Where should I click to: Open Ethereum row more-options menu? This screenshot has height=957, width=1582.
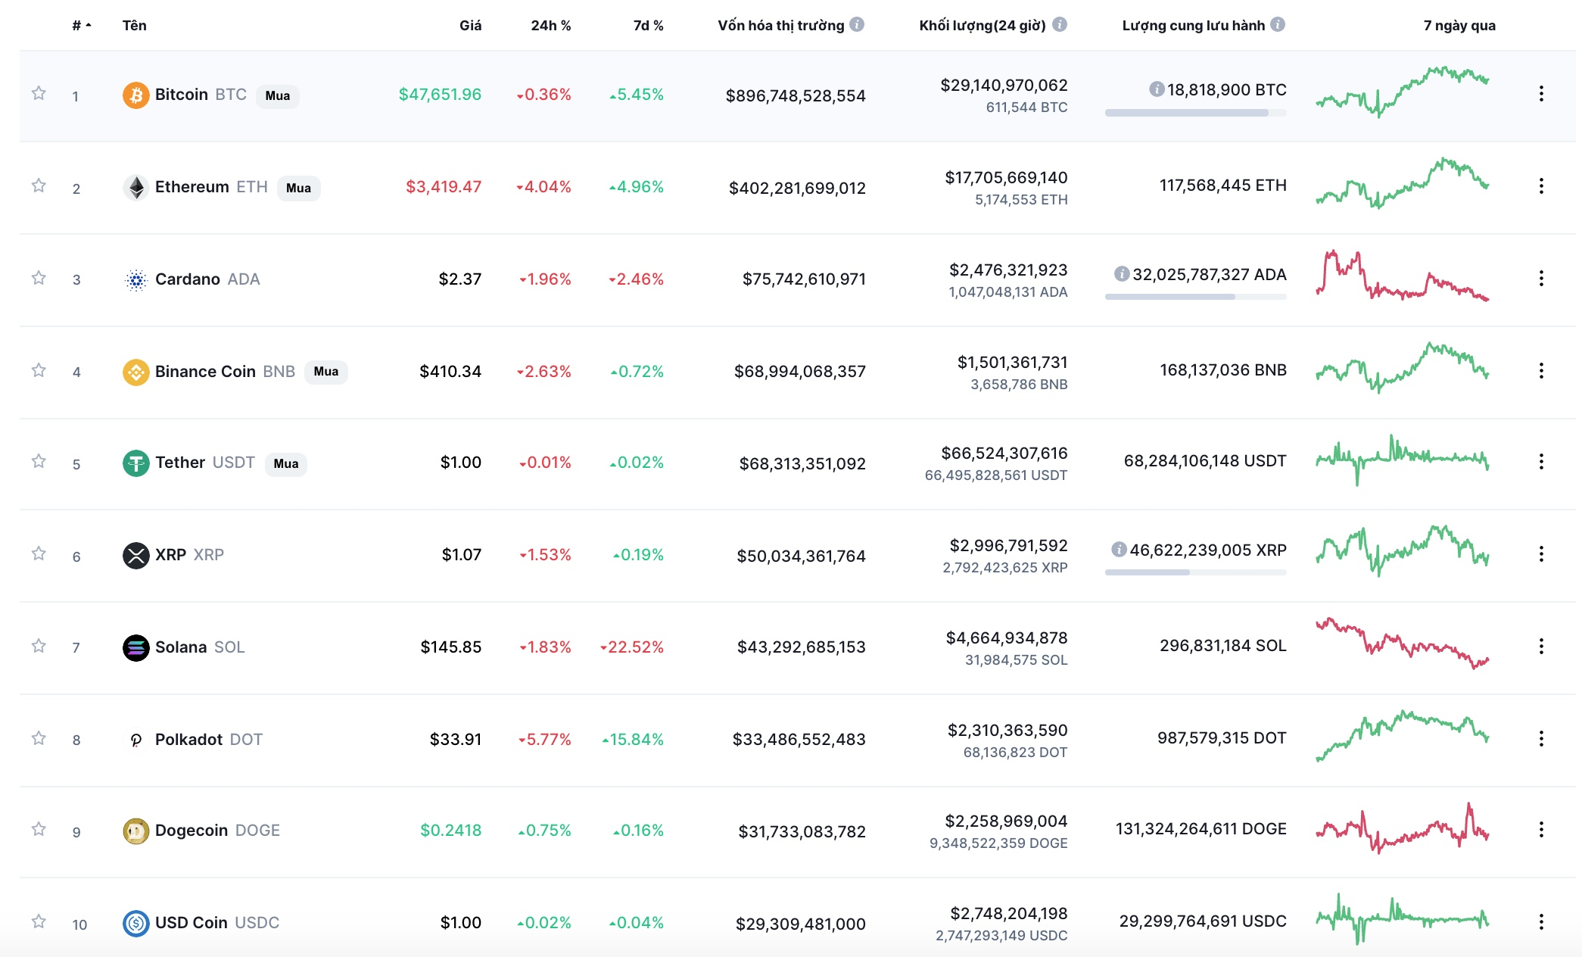pyautogui.click(x=1541, y=186)
